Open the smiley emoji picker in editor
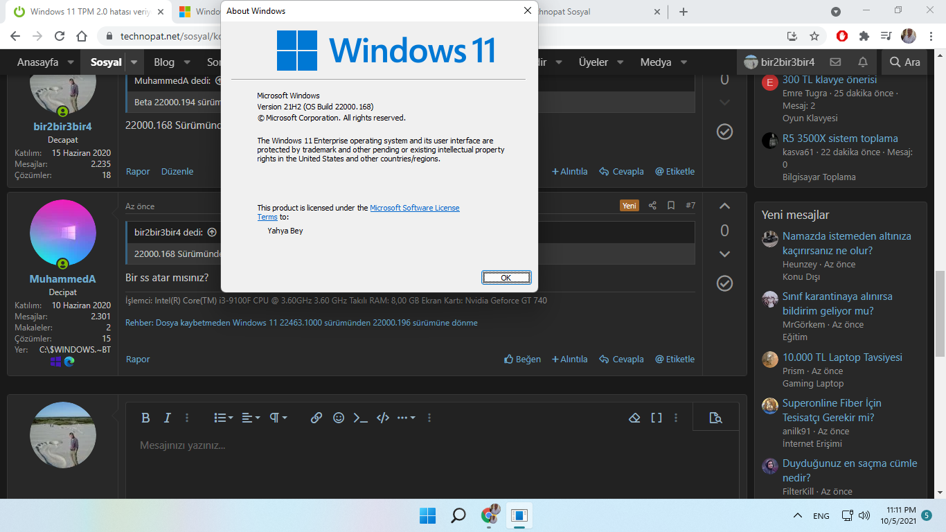This screenshot has width=946, height=532. [339, 418]
